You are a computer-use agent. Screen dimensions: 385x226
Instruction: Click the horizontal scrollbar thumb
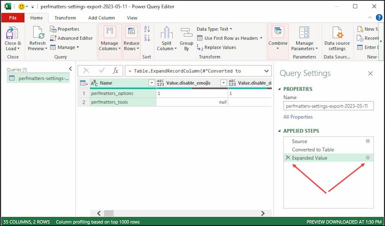[109, 213]
